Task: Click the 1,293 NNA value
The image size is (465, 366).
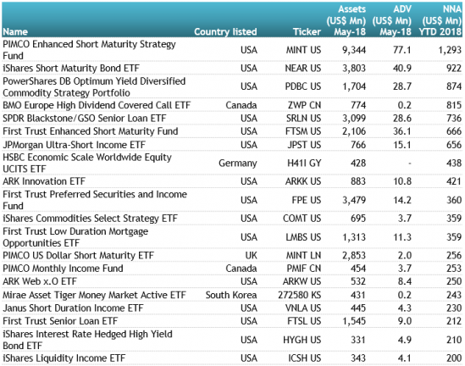Action: (x=450, y=50)
